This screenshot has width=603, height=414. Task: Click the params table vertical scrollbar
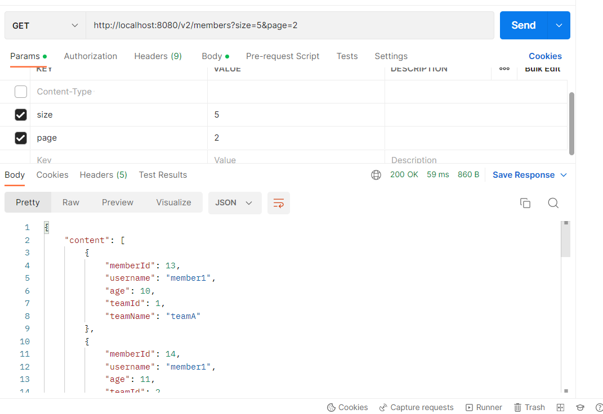coord(571,124)
